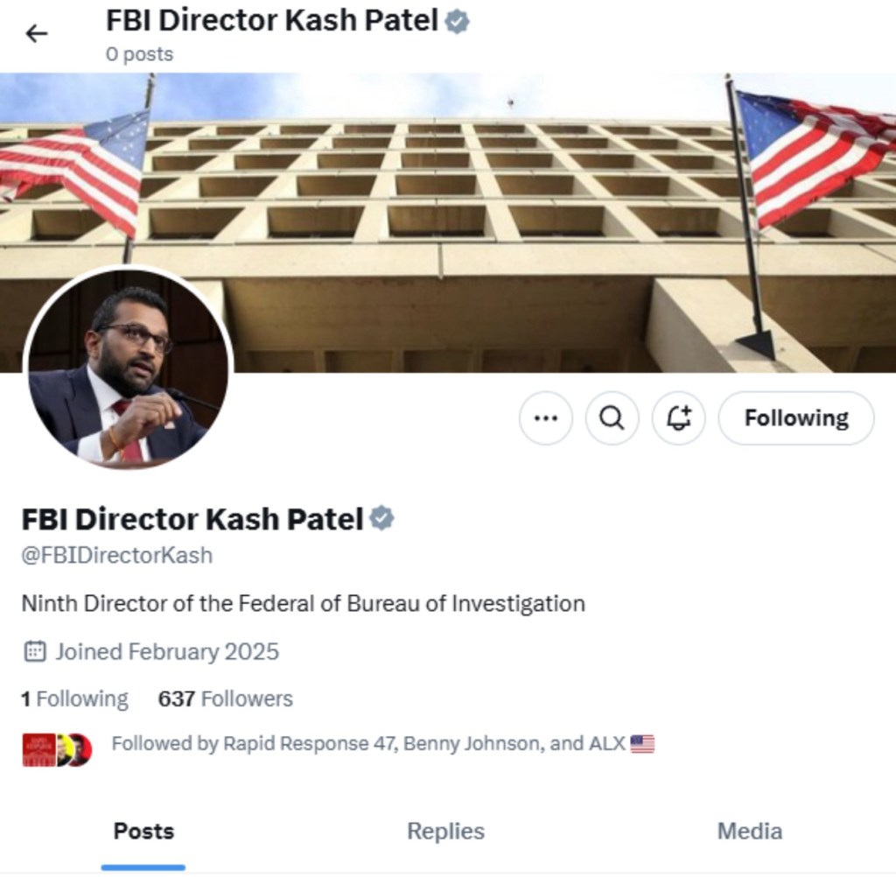The image size is (896, 877).
Task: Click verified badge beside header name
Action: pyautogui.click(x=457, y=22)
